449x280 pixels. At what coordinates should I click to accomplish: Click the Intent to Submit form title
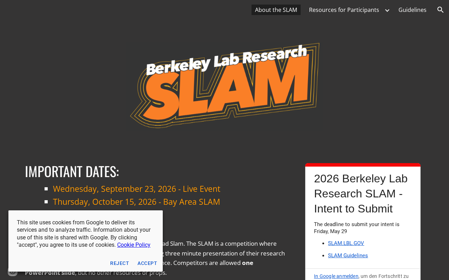pyautogui.click(x=361, y=194)
